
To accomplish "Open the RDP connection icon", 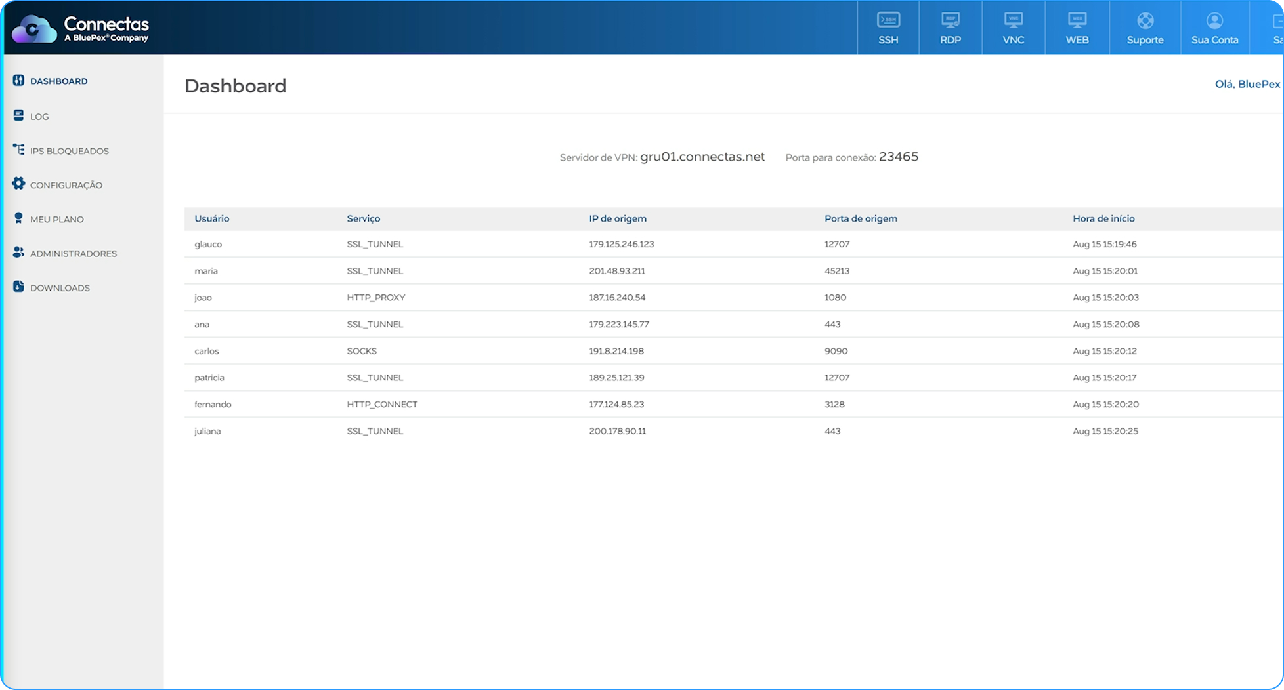I will tap(950, 20).
